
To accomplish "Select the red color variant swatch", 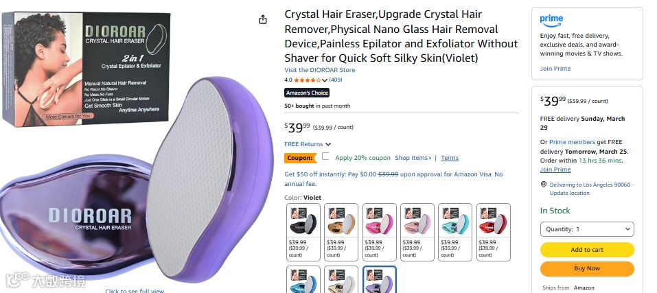I will click(493, 232).
